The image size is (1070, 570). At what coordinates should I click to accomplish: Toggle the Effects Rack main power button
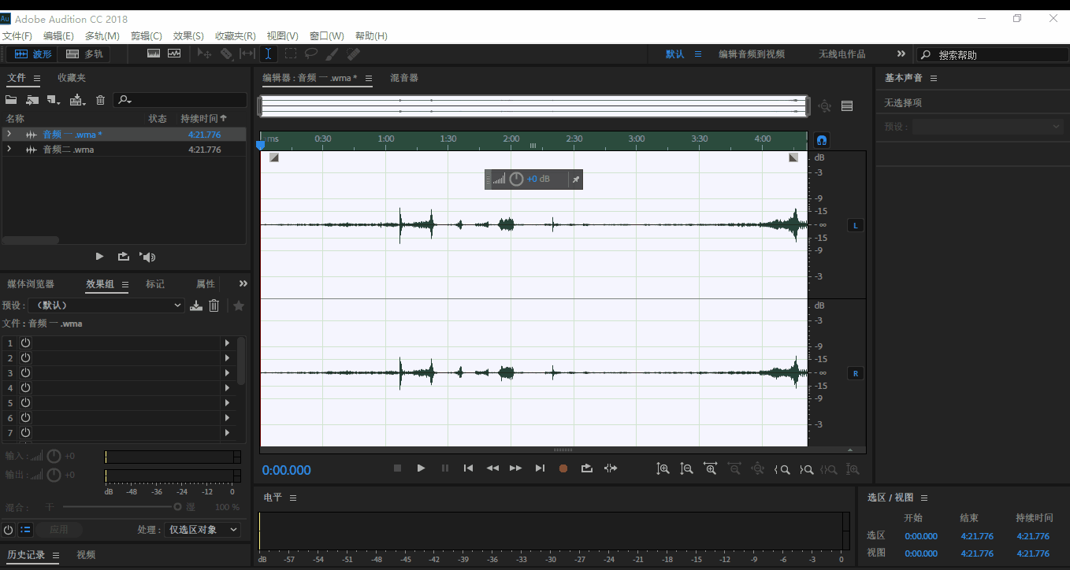pyautogui.click(x=8, y=530)
